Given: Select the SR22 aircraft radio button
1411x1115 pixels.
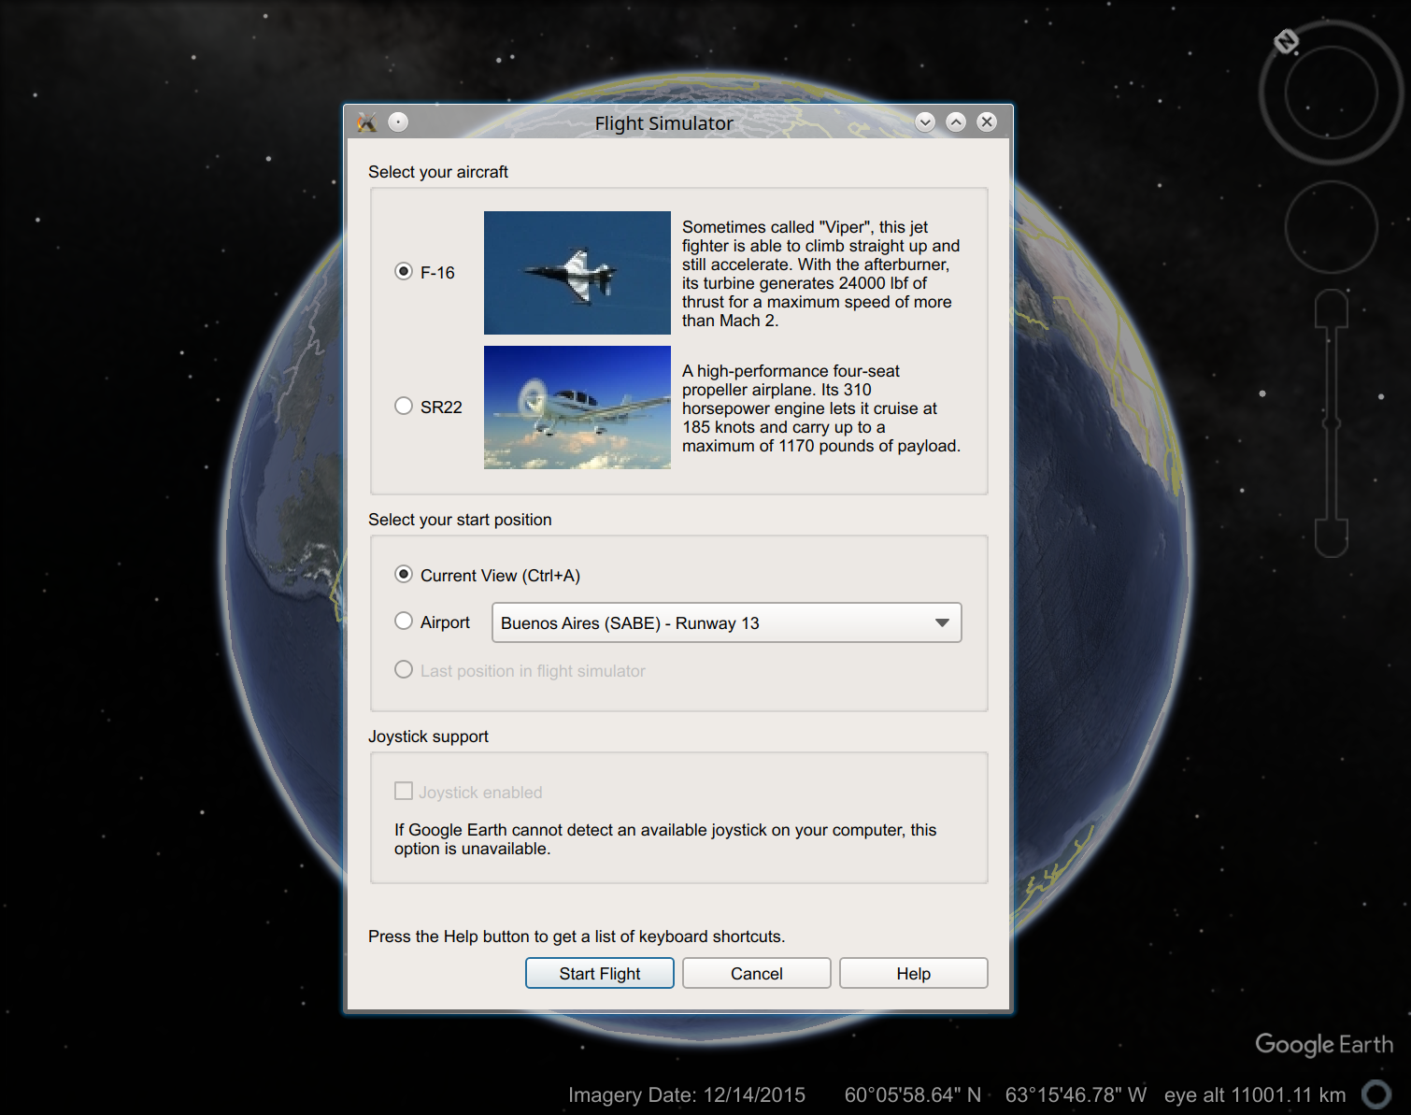Looking at the screenshot, I should click(404, 406).
